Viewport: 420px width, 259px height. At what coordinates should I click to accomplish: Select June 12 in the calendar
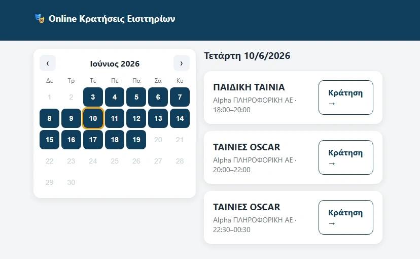(x=136, y=118)
